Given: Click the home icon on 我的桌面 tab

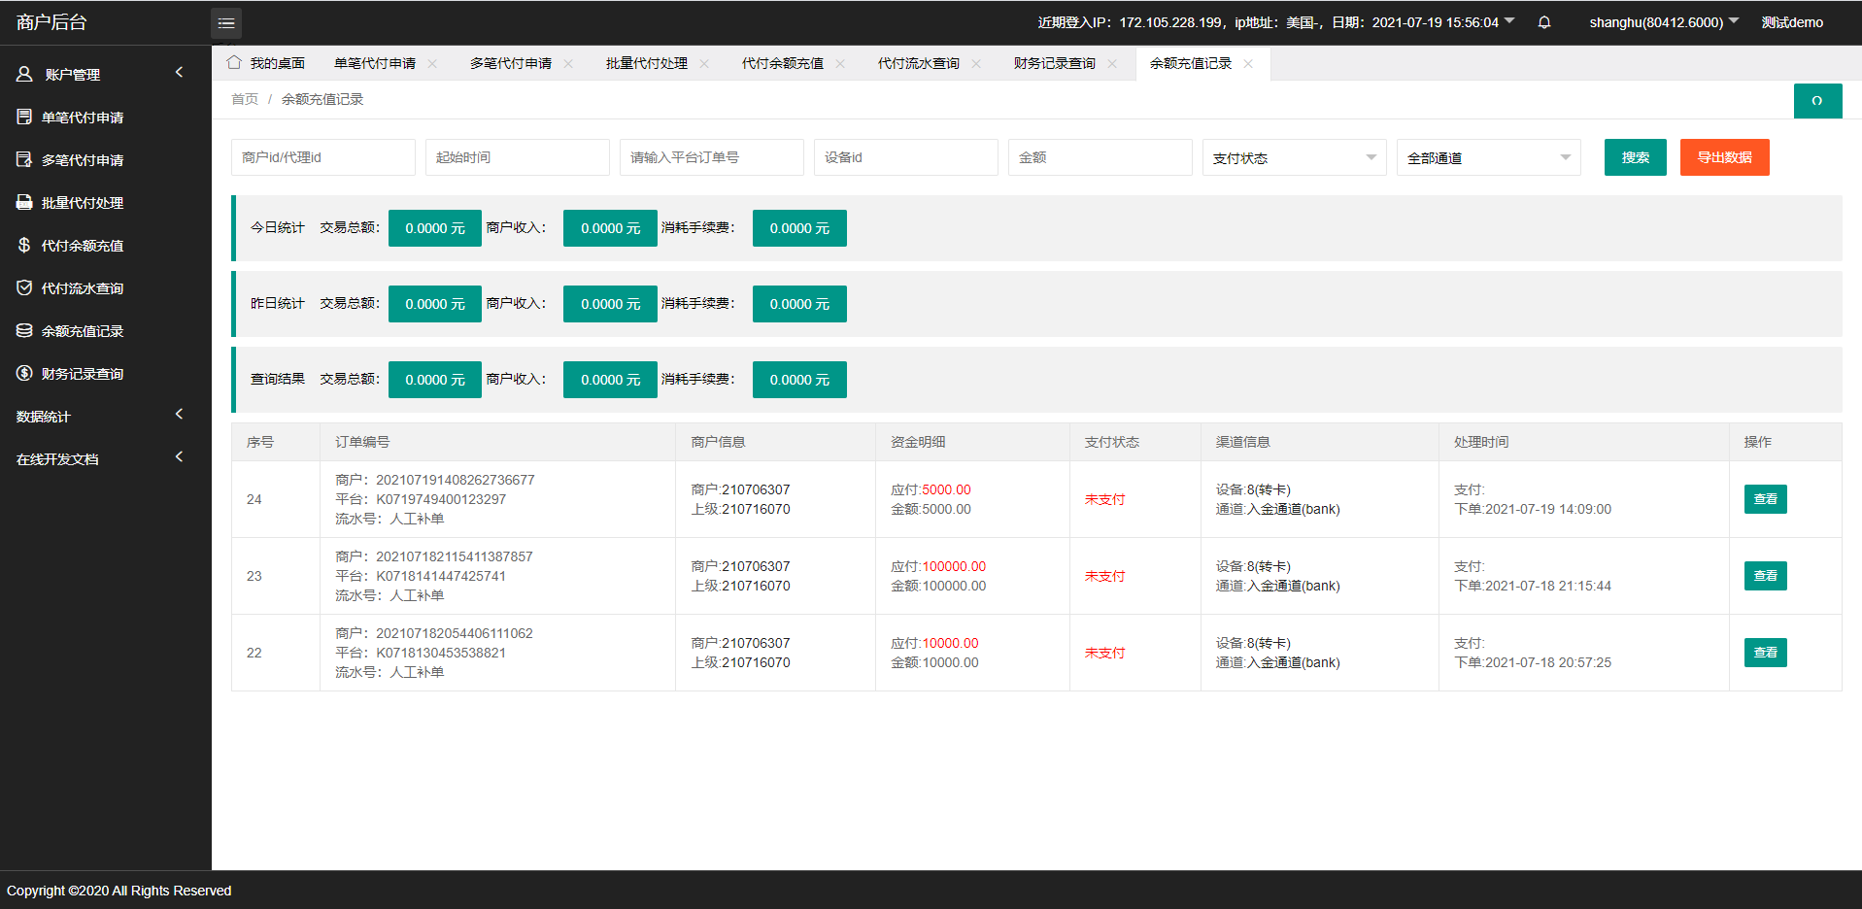Looking at the screenshot, I should pos(234,63).
